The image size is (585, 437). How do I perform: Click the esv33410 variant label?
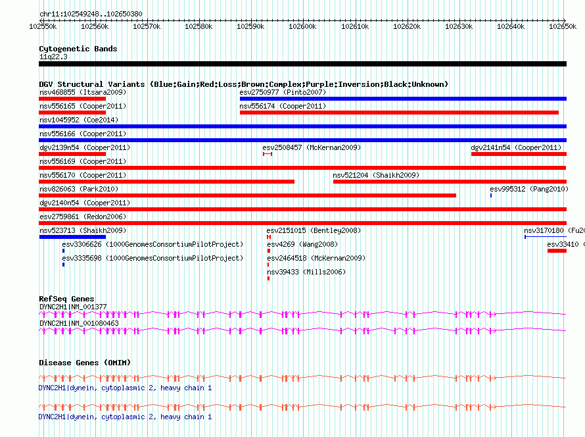pyautogui.click(x=565, y=244)
